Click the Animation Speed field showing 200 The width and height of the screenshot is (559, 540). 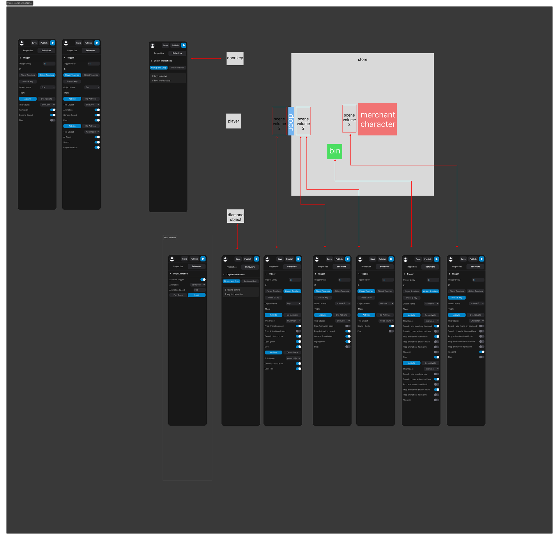click(200, 290)
